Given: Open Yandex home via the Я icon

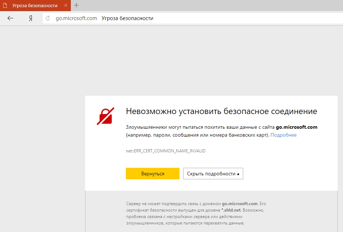Looking at the screenshot, I should tap(31, 18).
